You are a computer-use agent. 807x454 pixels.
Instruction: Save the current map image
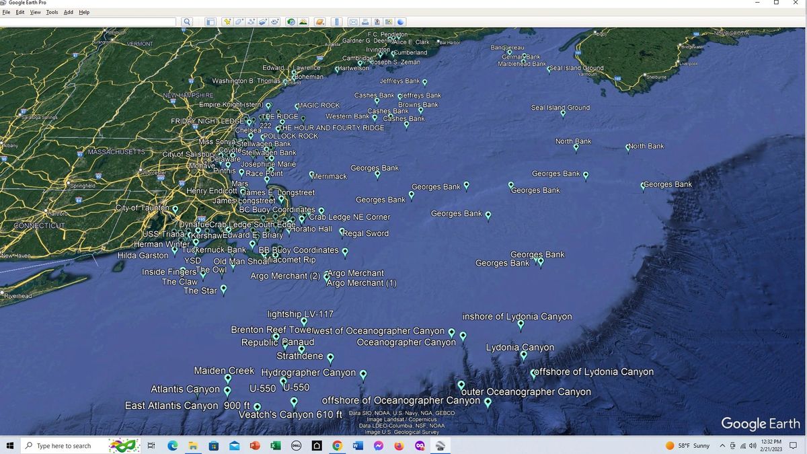pos(377,22)
